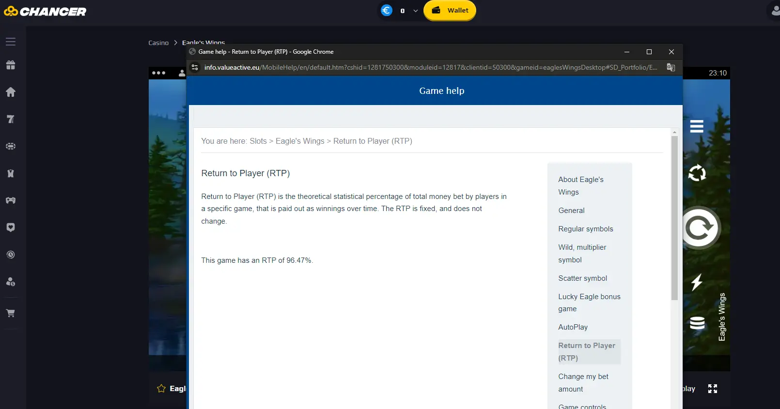This screenshot has width=780, height=409.
Task: Open Scatter symbol help topic
Action: click(x=582, y=278)
